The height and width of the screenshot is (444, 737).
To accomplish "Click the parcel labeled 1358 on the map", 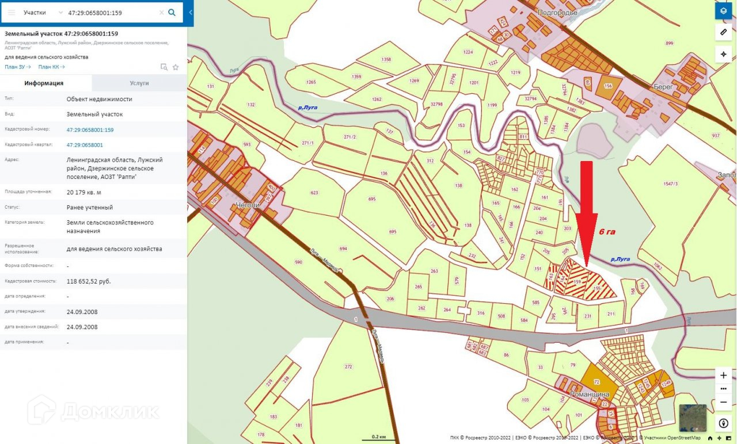I will pyautogui.click(x=386, y=60).
